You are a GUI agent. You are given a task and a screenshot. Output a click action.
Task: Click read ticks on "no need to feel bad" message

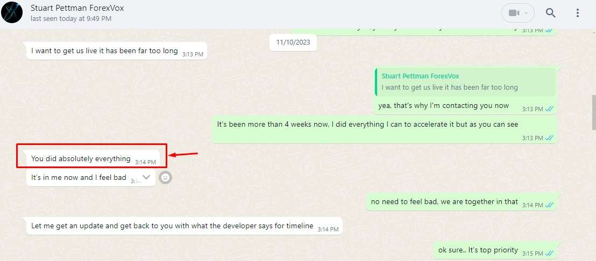coord(549,205)
